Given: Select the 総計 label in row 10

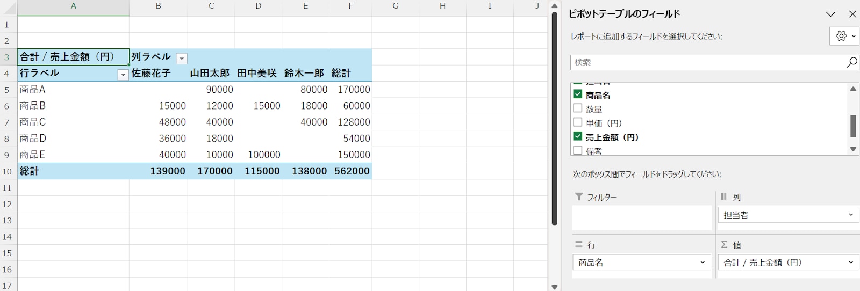Looking at the screenshot, I should click(x=74, y=171).
